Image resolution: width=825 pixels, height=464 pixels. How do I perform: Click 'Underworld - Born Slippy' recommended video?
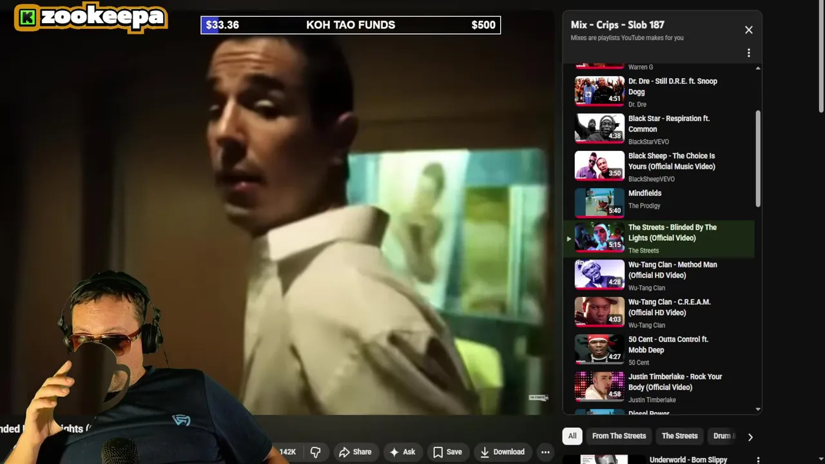[x=688, y=459]
